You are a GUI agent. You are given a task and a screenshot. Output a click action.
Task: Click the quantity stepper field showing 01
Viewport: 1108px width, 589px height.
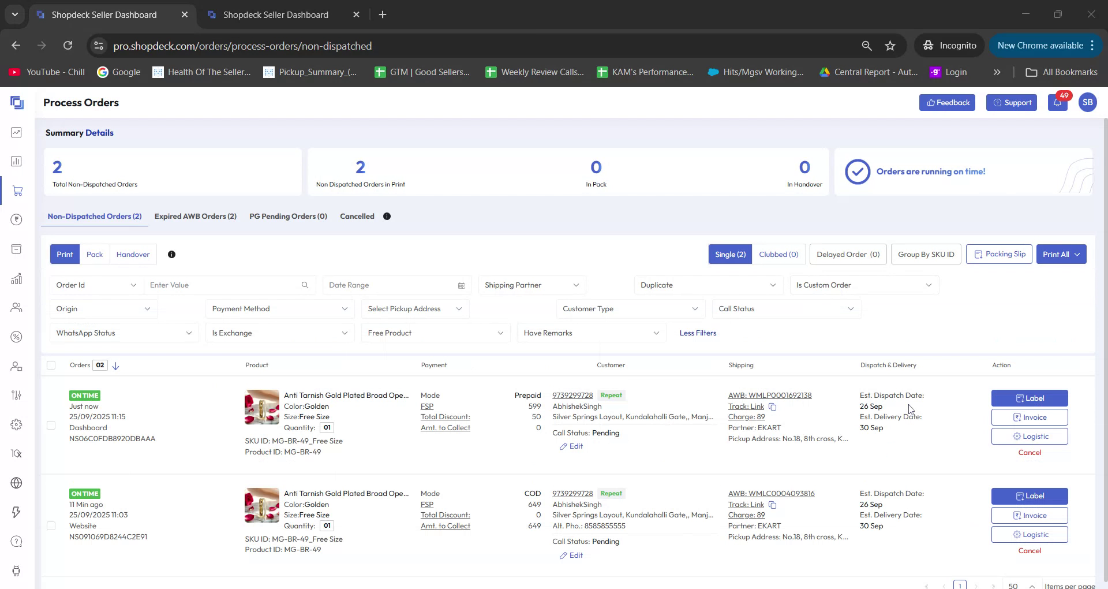(x=327, y=428)
